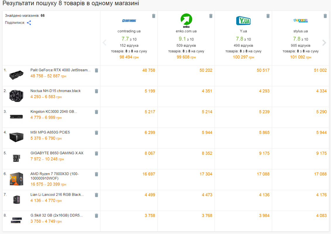Viewport: 331px width, 234px height.
Task: Click the GIGABYTE motherboard thumbnail
Action: 16,158
